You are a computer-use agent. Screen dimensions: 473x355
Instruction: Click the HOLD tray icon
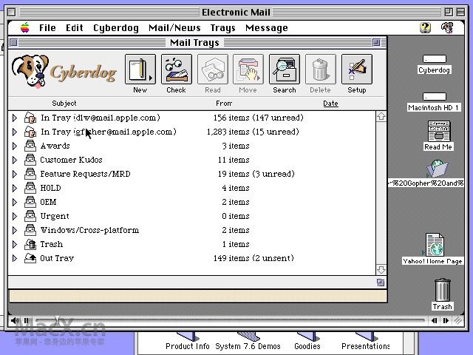click(x=30, y=188)
